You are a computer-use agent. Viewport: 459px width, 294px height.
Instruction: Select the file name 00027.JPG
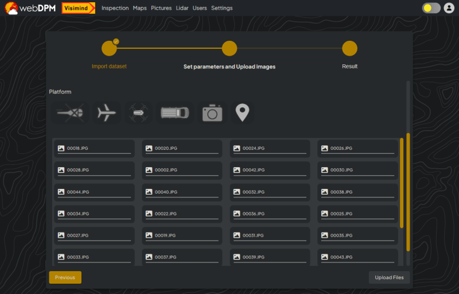(x=77, y=235)
